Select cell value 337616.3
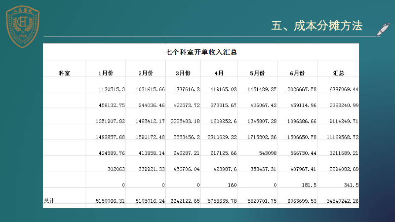Screen dimensions: 395x222 pyautogui.click(x=188, y=89)
